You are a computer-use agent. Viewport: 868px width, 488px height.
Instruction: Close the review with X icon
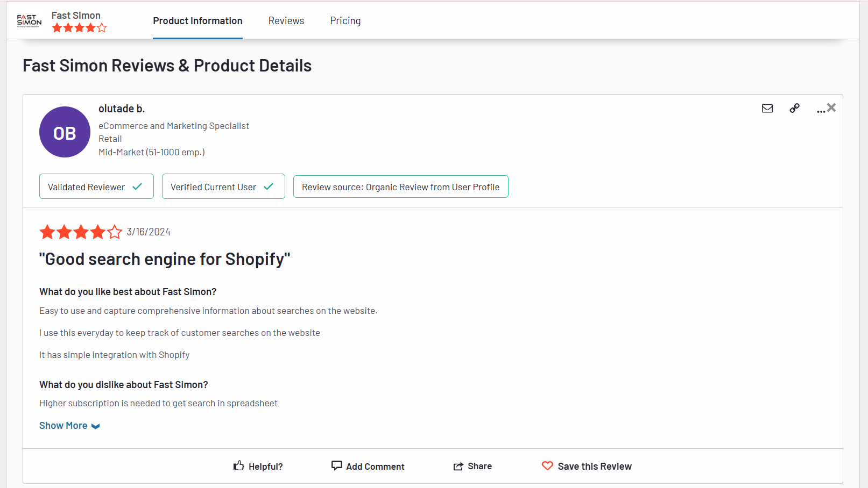[x=831, y=107]
